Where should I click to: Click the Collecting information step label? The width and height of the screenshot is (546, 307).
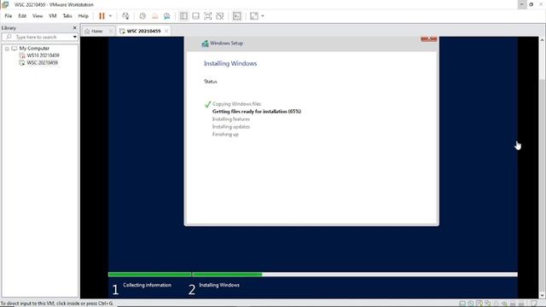pyautogui.click(x=147, y=285)
